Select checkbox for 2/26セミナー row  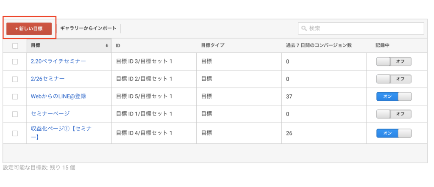(15, 79)
